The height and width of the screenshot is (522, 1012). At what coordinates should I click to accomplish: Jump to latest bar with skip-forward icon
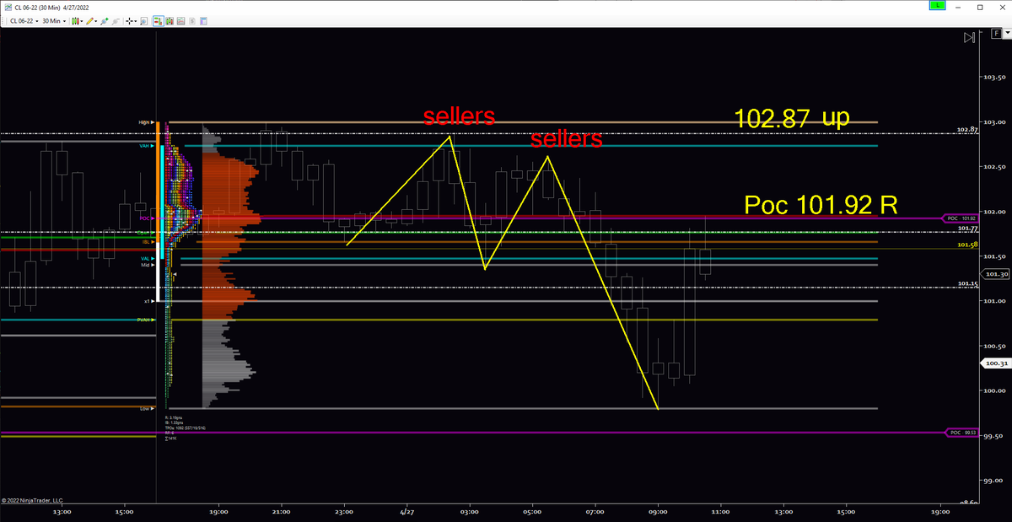tap(970, 37)
